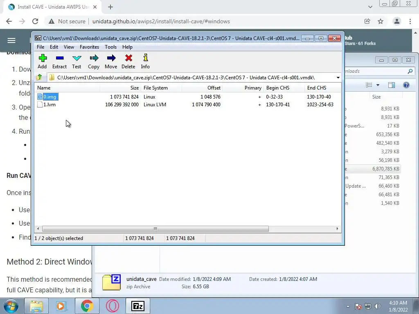419x314 pixels.
Task: Switch to 7-Zip in taskbar
Action: tap(138, 306)
